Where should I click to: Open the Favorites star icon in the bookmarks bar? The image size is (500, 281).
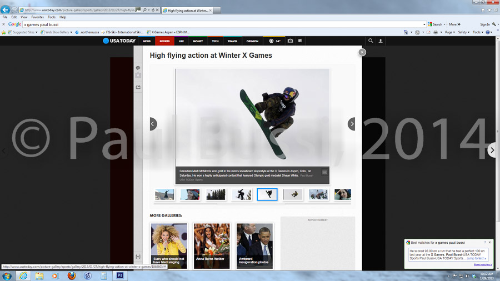click(x=4, y=32)
